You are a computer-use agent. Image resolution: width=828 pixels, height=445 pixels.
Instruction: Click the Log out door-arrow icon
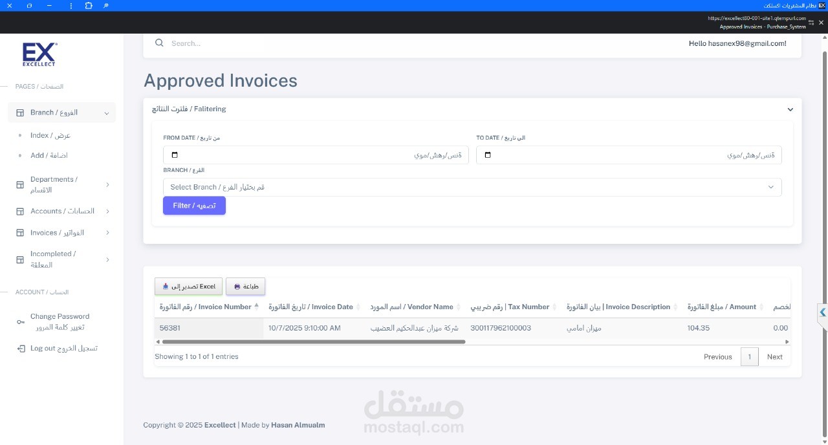pyautogui.click(x=20, y=349)
